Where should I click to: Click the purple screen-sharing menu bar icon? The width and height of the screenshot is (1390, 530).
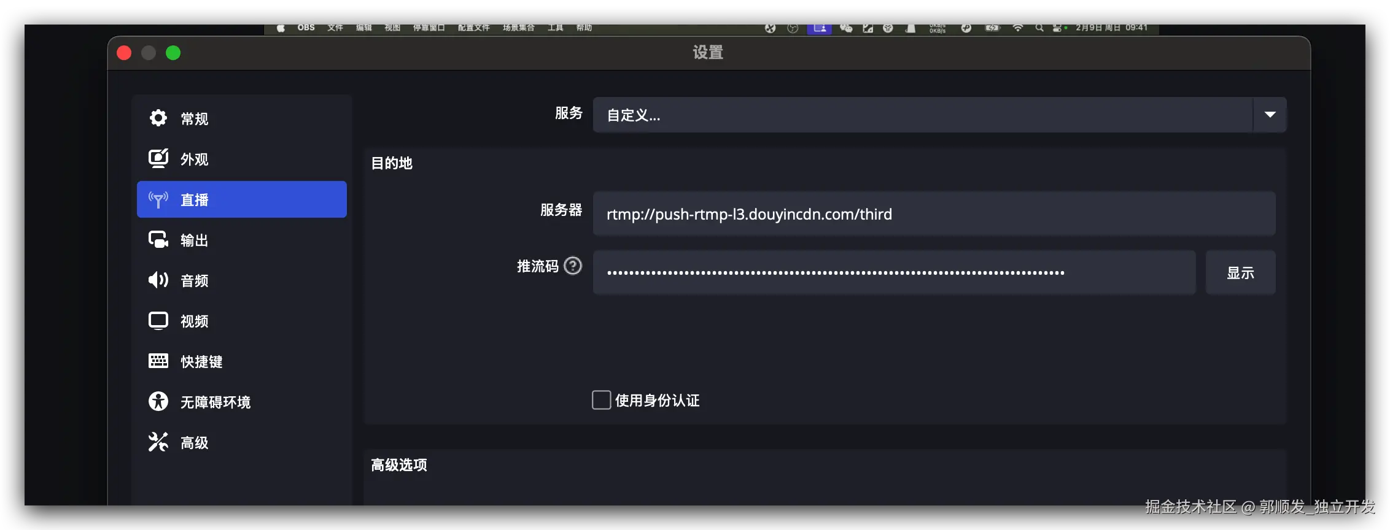tap(820, 29)
